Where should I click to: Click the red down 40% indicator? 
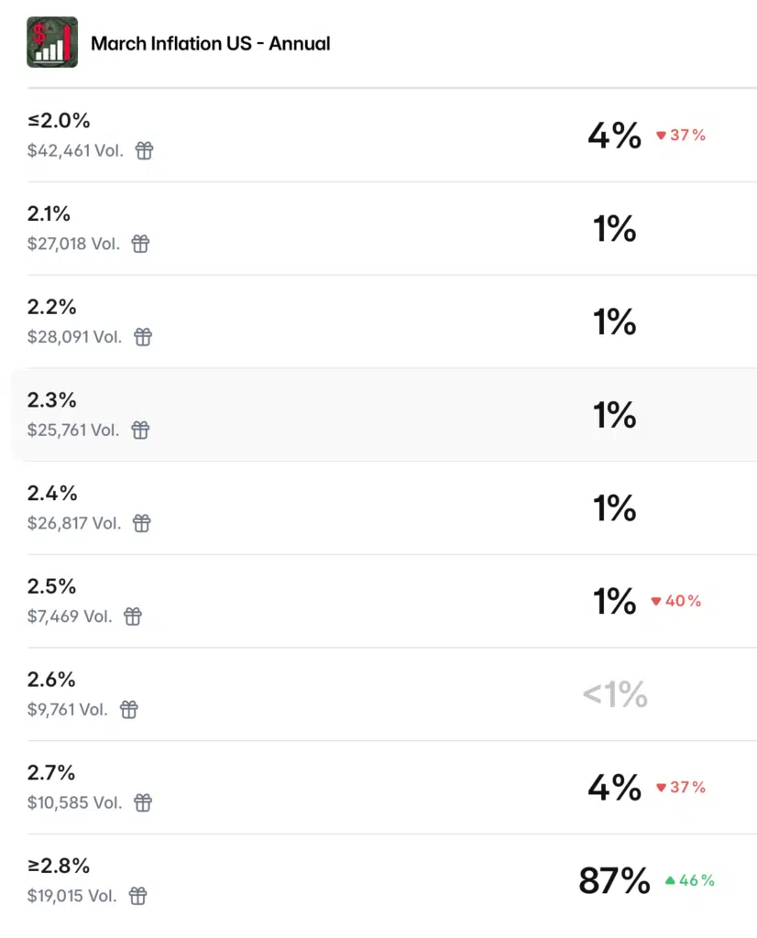pos(676,601)
